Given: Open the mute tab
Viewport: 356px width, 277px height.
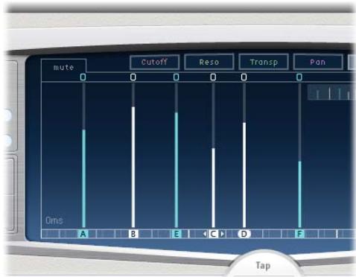Looking at the screenshot, I should [x=63, y=66].
